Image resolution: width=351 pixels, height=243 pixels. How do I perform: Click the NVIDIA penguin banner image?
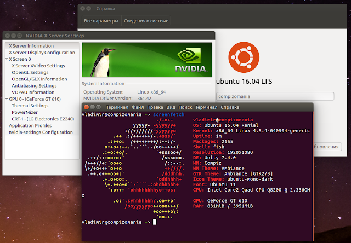pyautogui.click(x=147, y=60)
